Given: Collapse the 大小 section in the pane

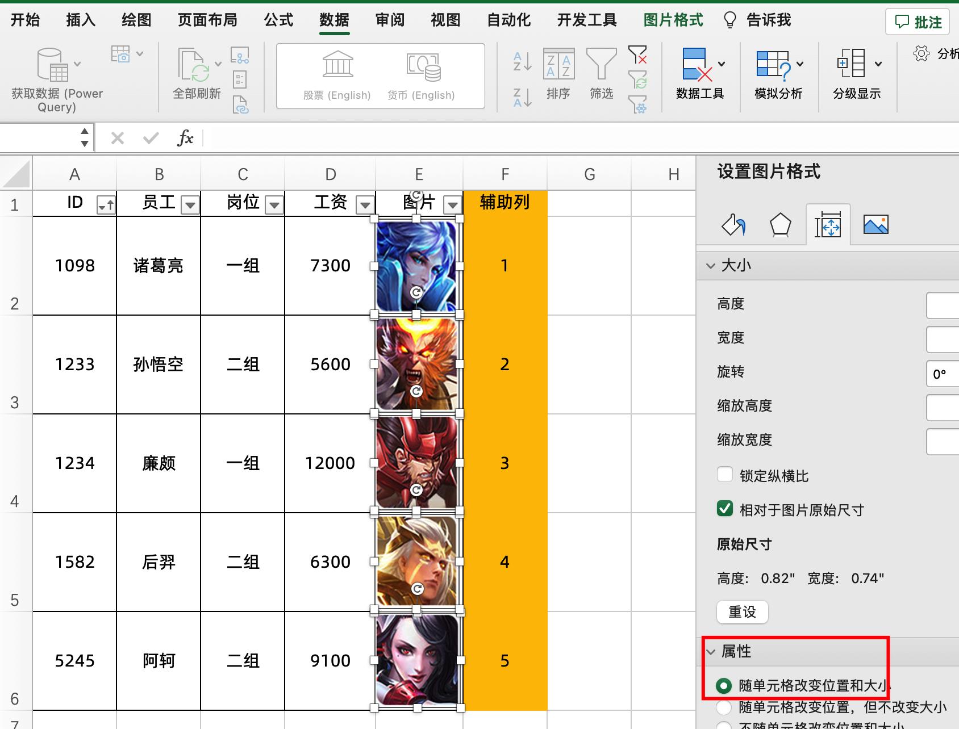Looking at the screenshot, I should click(x=711, y=265).
